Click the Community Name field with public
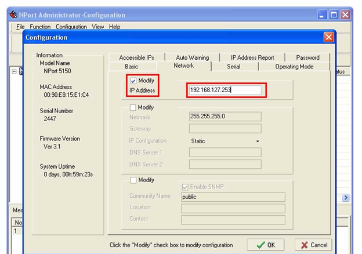This screenshot has height=254, width=362. coord(233,197)
